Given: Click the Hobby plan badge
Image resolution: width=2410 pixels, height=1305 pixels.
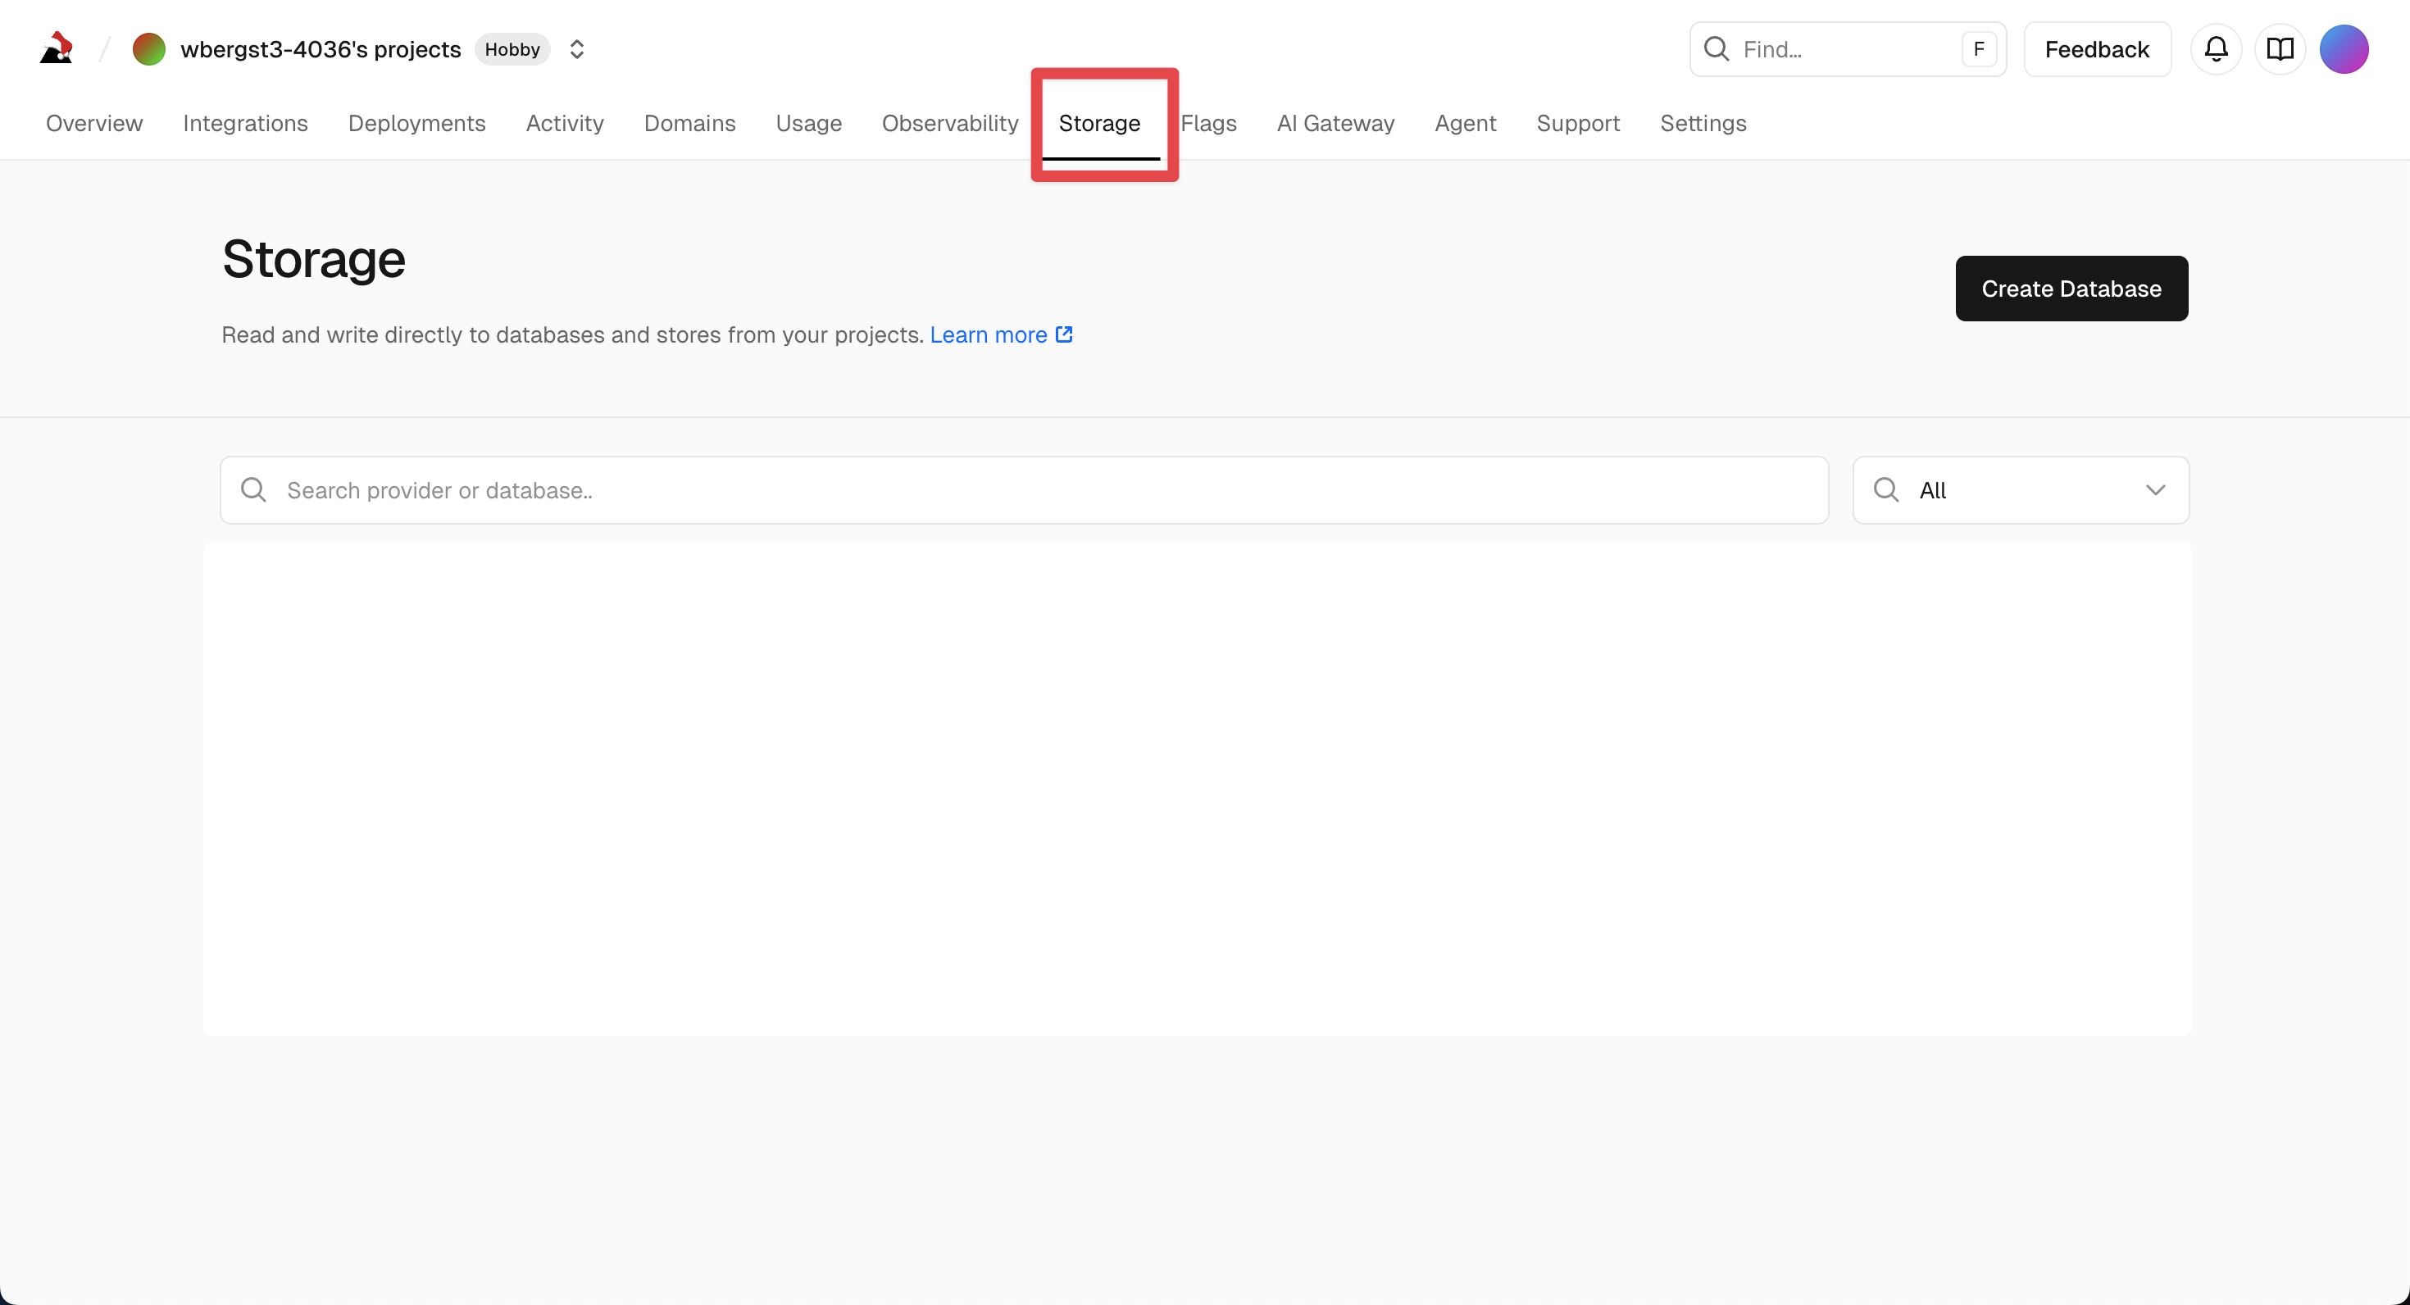Looking at the screenshot, I should 512,48.
